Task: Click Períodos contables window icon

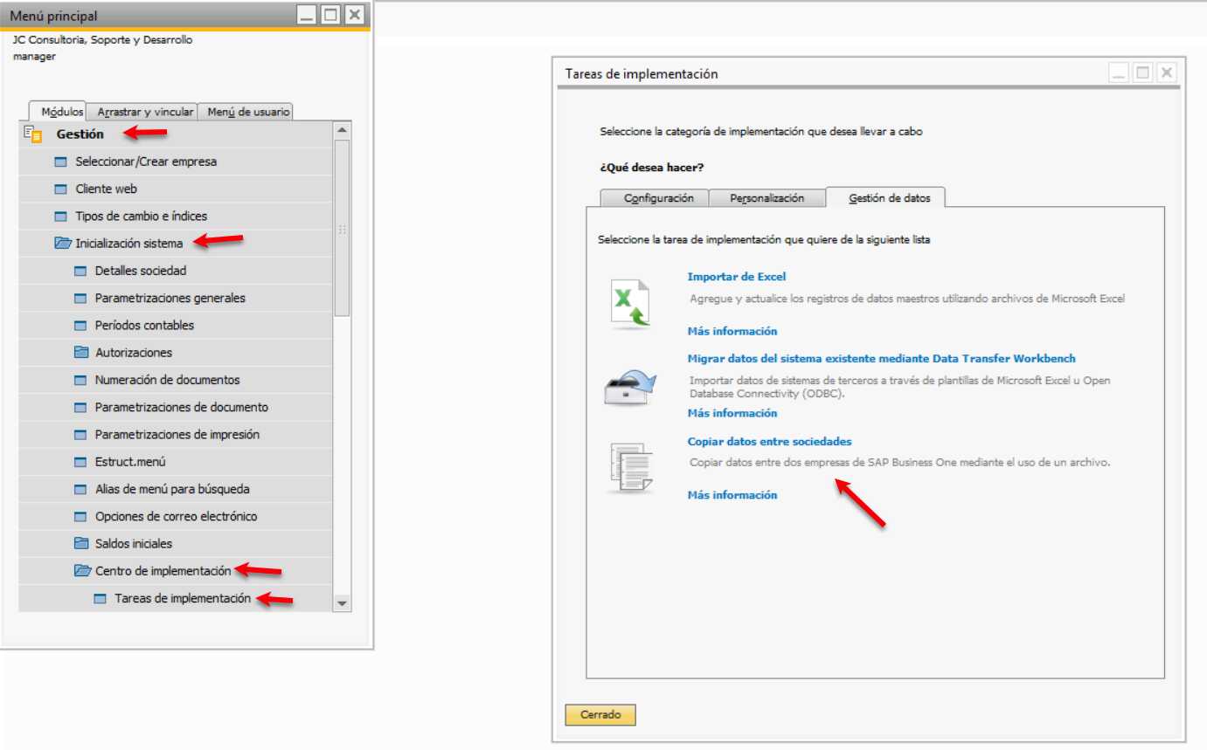Action: click(80, 326)
